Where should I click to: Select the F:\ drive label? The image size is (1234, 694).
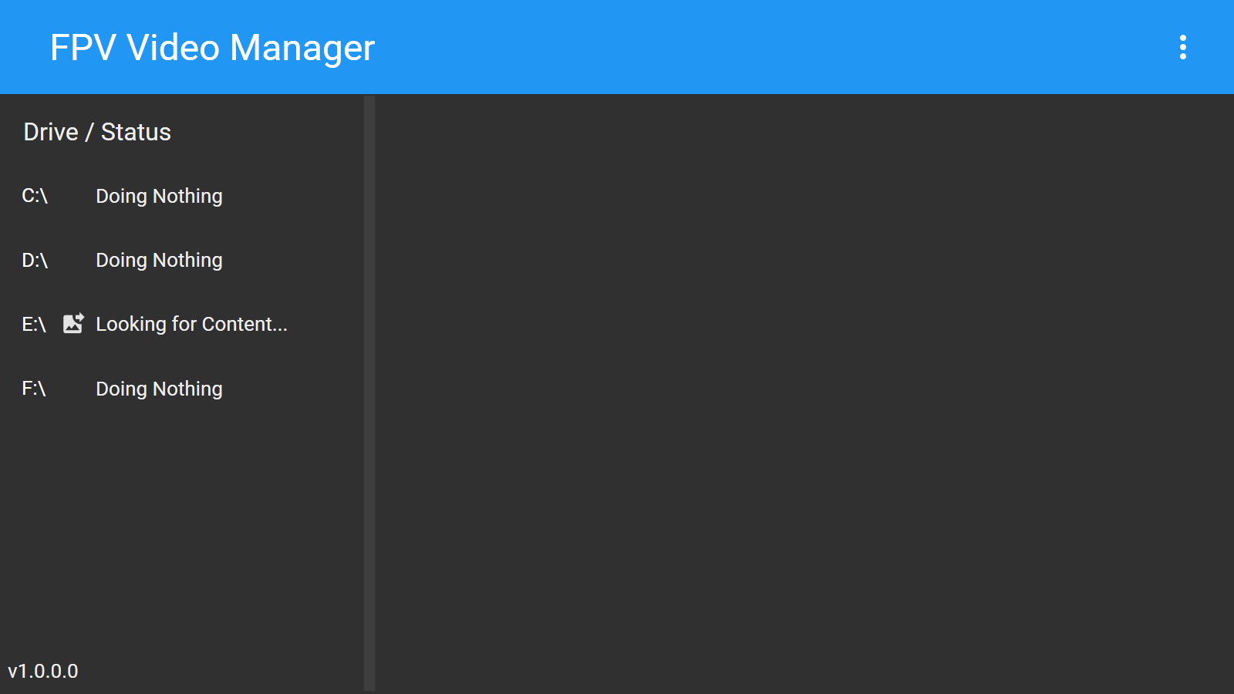(34, 389)
